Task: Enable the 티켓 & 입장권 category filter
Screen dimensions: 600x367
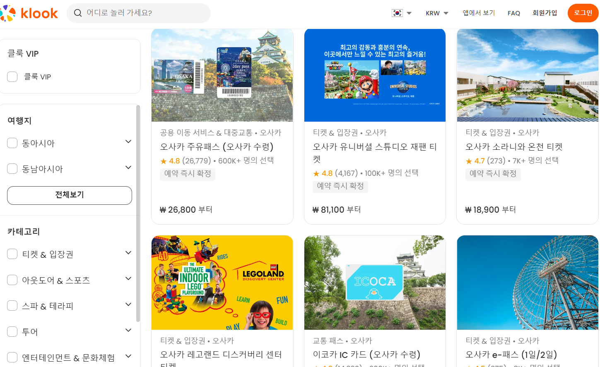Action: pyautogui.click(x=12, y=254)
